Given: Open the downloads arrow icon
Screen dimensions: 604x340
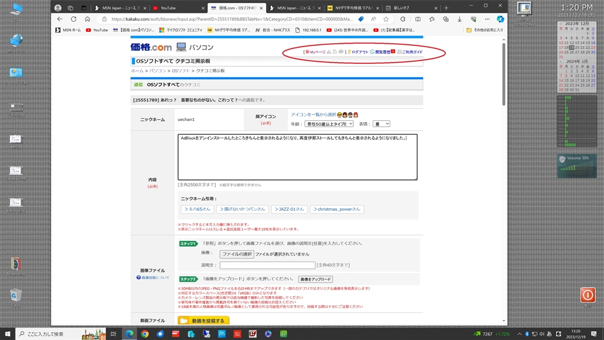Looking at the screenshot, I should [459, 19].
